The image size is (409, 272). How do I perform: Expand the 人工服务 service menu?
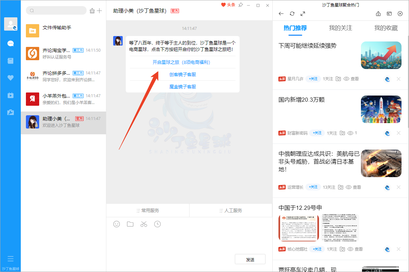point(231,210)
